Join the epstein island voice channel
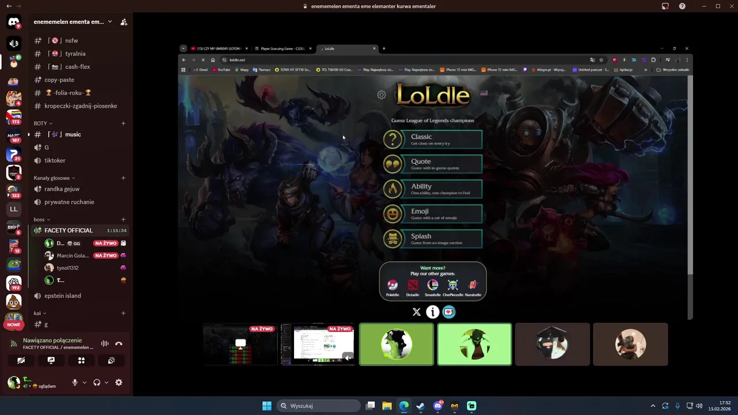The height and width of the screenshot is (415, 738). pyautogui.click(x=81, y=296)
